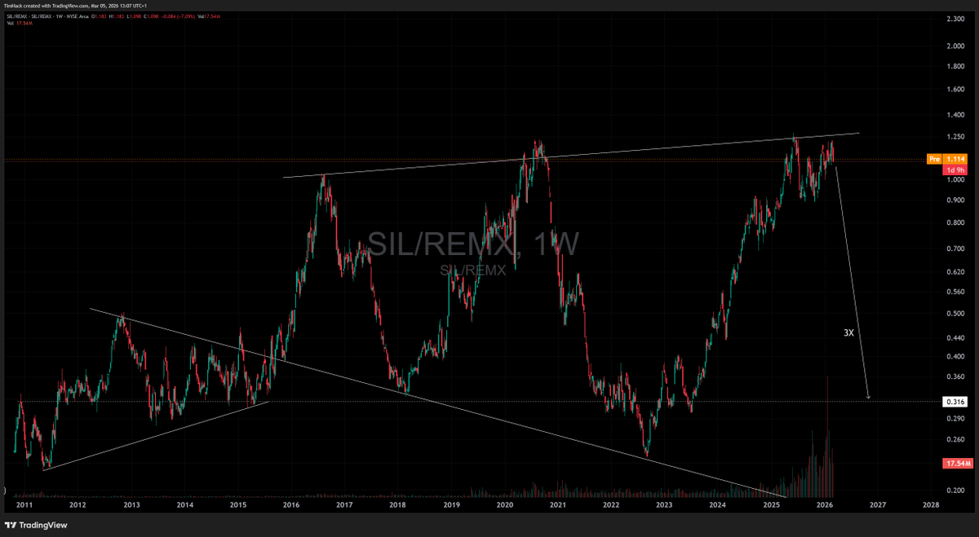Image resolution: width=979 pixels, height=537 pixels.
Task: Click the TradingView logo at bottom left
Action: pos(34,524)
